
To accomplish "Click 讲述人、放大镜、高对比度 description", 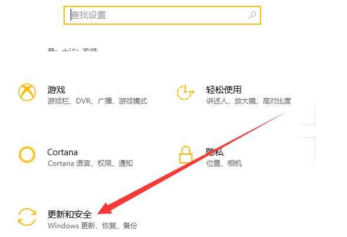I will [249, 101].
